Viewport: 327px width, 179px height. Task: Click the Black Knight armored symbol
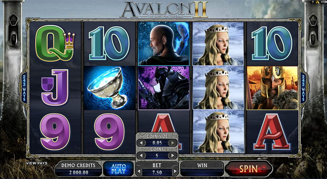(164, 88)
